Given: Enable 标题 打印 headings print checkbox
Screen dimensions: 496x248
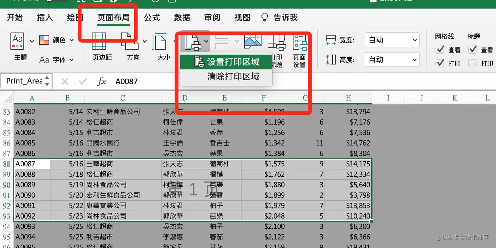Looking at the screenshot, I should click(x=472, y=63).
